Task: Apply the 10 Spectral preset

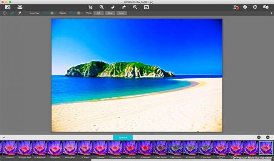Action: [9, 148]
